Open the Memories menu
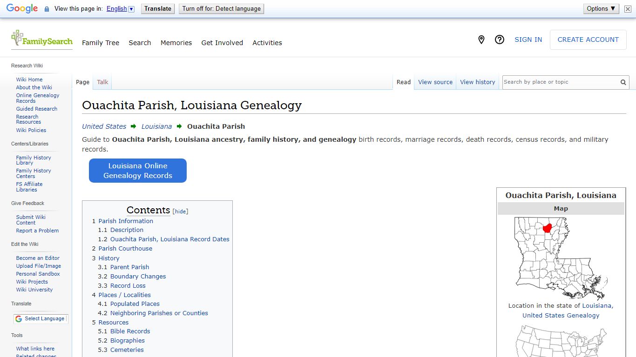The image size is (636, 357). (176, 43)
